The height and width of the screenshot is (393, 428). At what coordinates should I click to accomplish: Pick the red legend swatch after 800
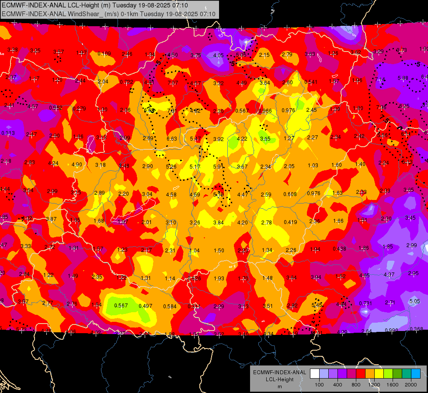pyautogui.click(x=361, y=374)
